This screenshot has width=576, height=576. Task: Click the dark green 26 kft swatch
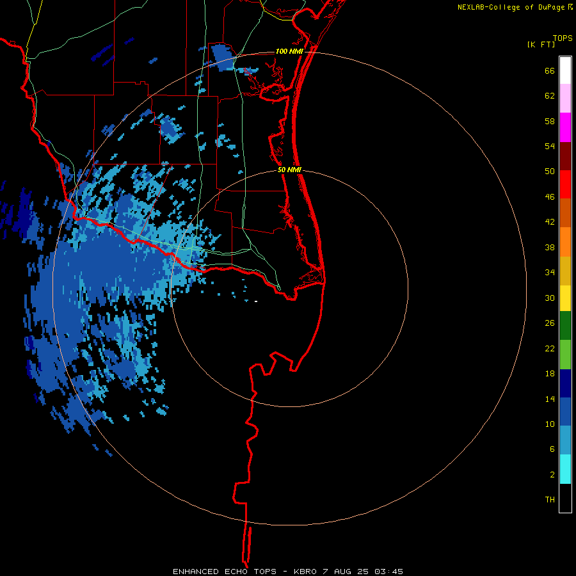(x=565, y=326)
